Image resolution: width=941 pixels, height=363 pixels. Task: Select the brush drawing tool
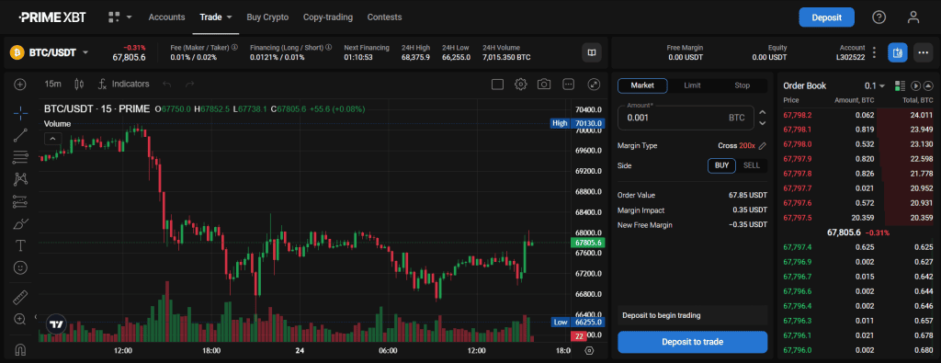[x=20, y=224]
